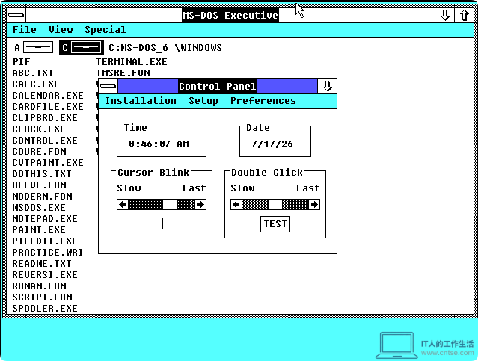Select SPOOLER.EXE file
The image size is (478, 361).
(45, 308)
